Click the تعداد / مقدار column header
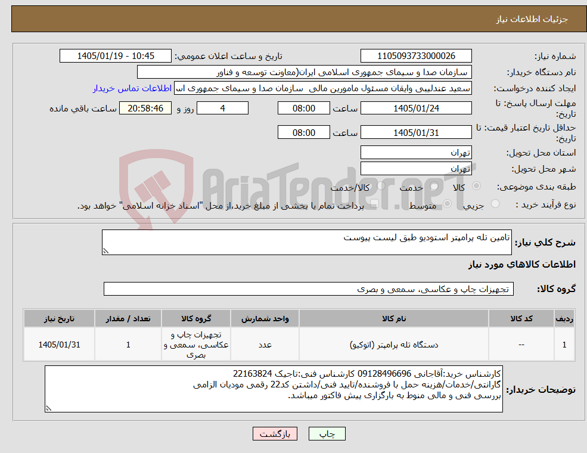Image resolution: width=587 pixels, height=453 pixels. pos(128,319)
